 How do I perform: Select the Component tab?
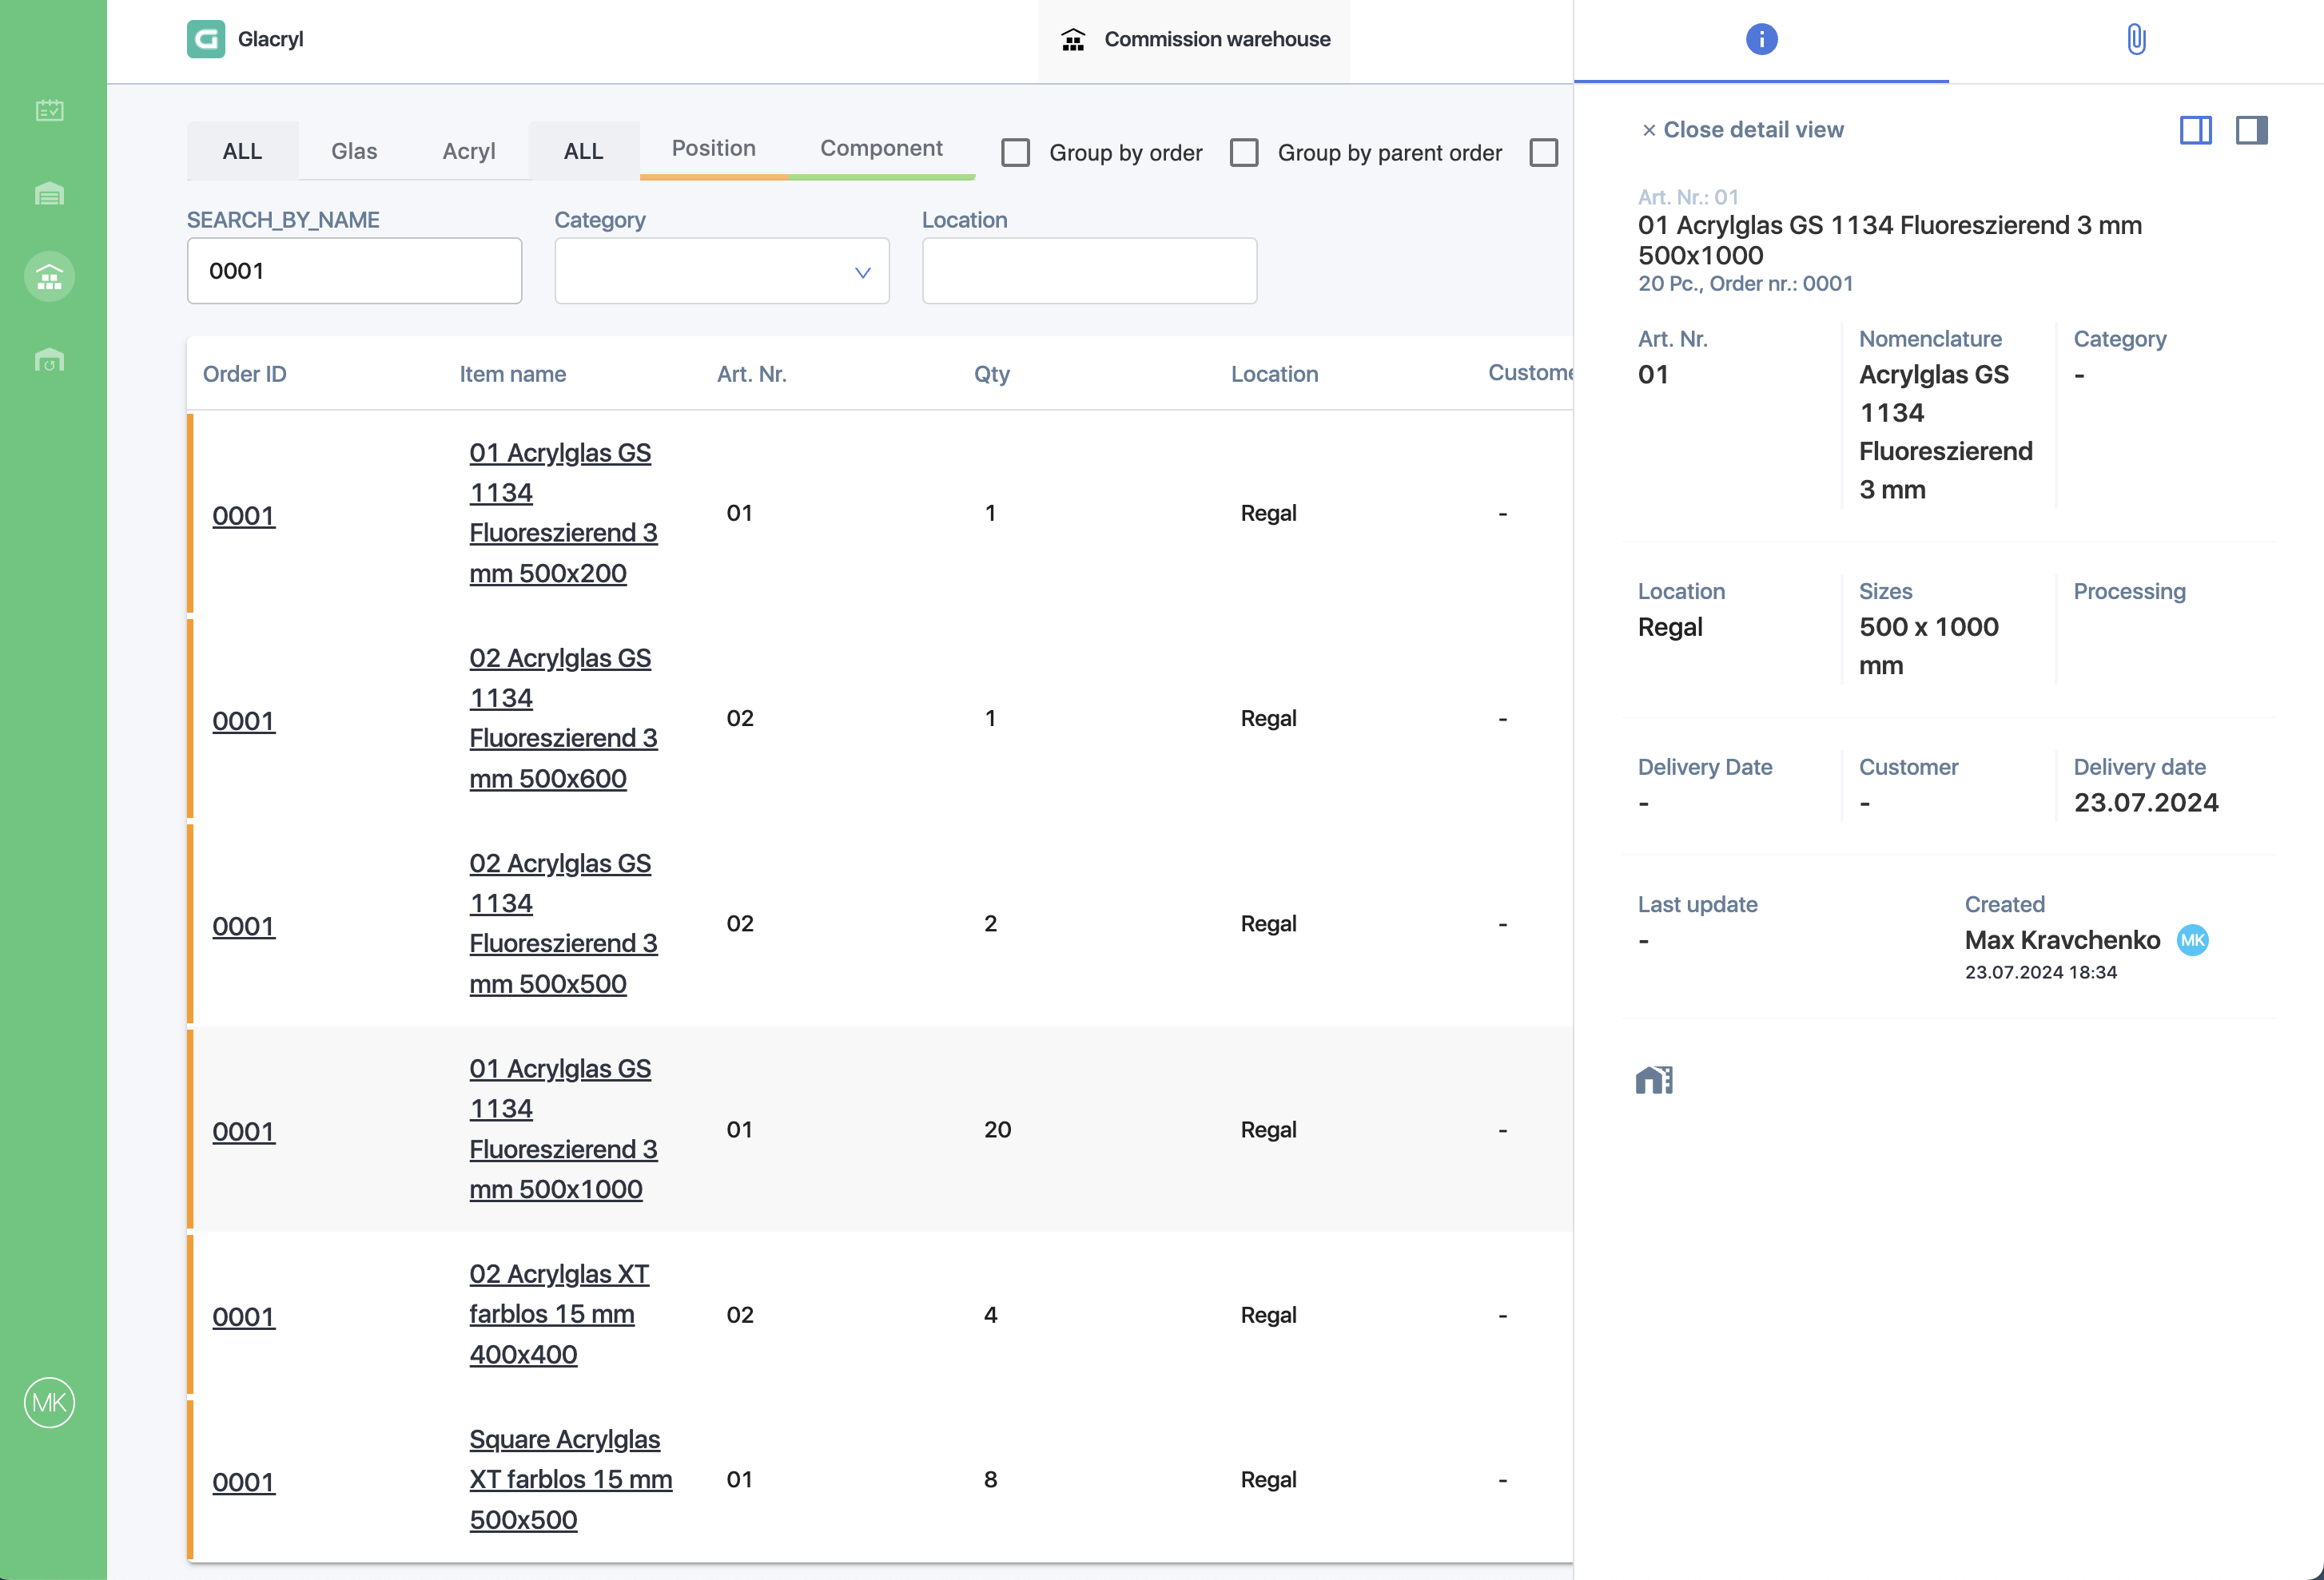[x=881, y=149]
